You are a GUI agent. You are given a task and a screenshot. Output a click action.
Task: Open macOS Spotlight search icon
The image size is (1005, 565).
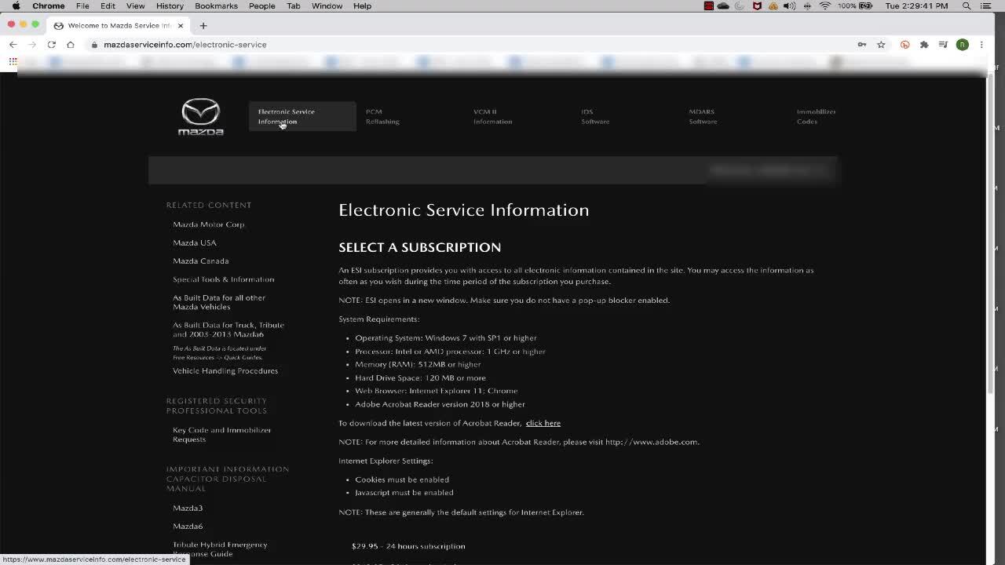(x=967, y=5)
